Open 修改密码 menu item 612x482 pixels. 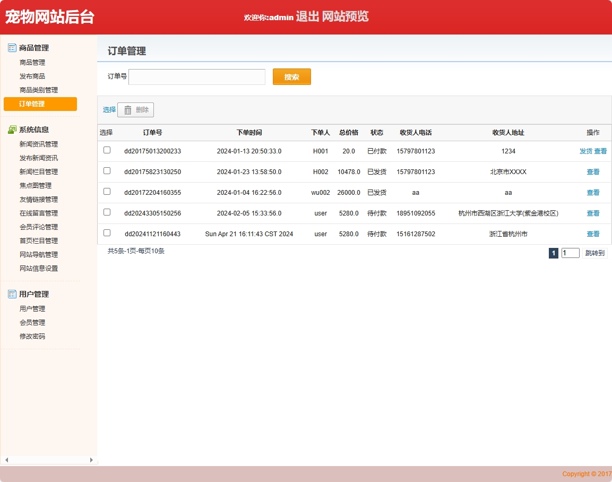click(x=32, y=337)
